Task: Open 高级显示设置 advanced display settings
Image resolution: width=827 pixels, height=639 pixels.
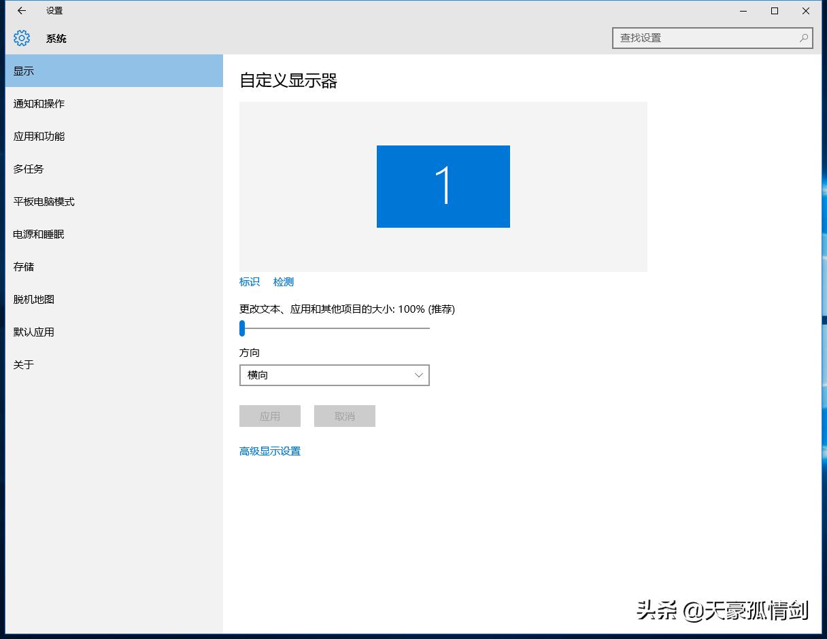Action: tap(269, 450)
